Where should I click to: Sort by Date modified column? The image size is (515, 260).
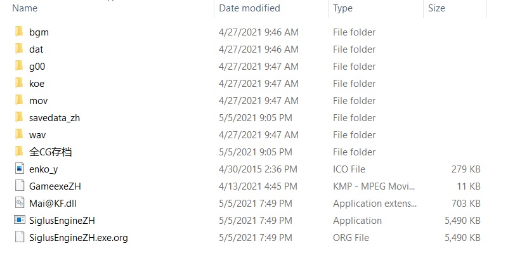[249, 8]
